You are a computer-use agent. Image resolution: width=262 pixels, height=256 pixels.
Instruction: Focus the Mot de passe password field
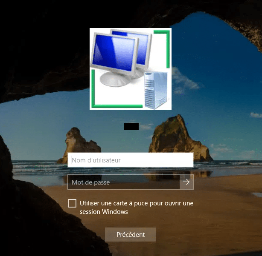click(124, 182)
